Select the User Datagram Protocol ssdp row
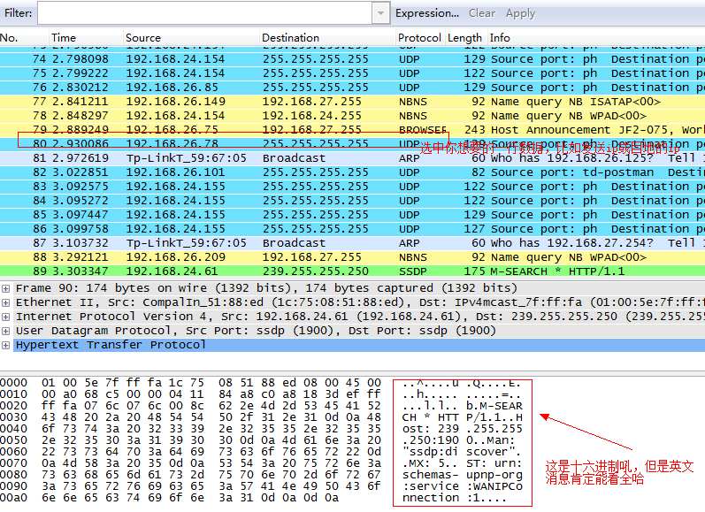This screenshot has height=512, width=705. [359, 331]
